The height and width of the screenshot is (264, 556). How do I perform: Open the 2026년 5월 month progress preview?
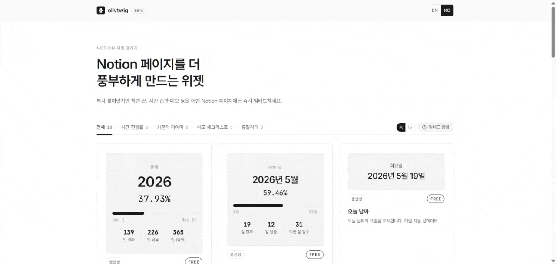[275, 199]
